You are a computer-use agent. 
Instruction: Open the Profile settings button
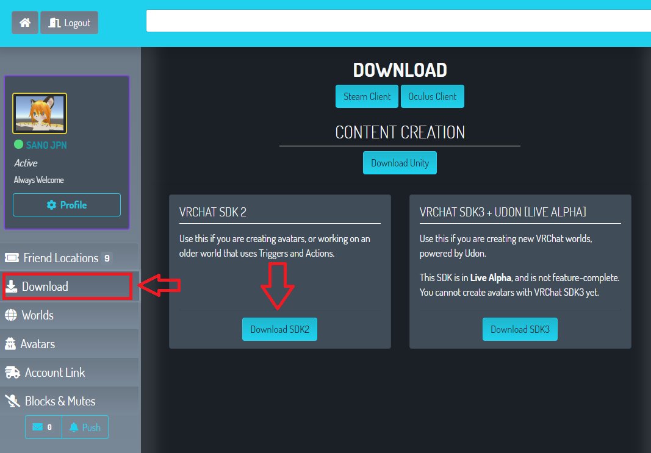(67, 205)
